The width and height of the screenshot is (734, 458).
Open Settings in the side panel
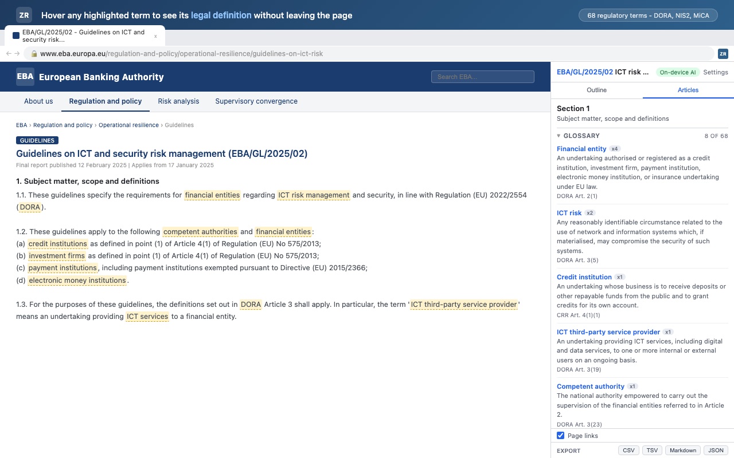point(716,72)
